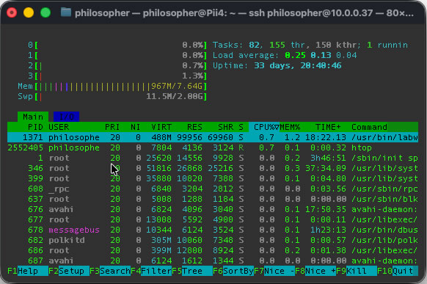
Task: Close the terminal window with red button
Action: (12, 12)
